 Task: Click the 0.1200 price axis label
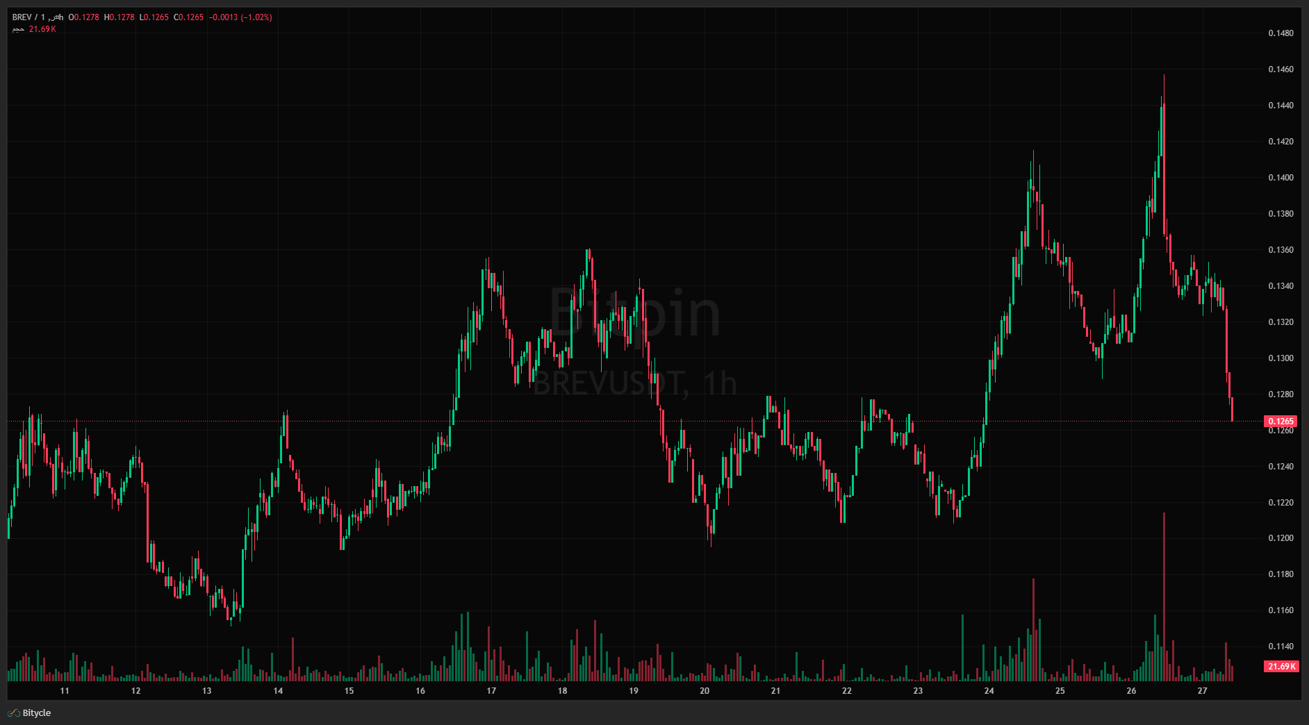(1281, 538)
